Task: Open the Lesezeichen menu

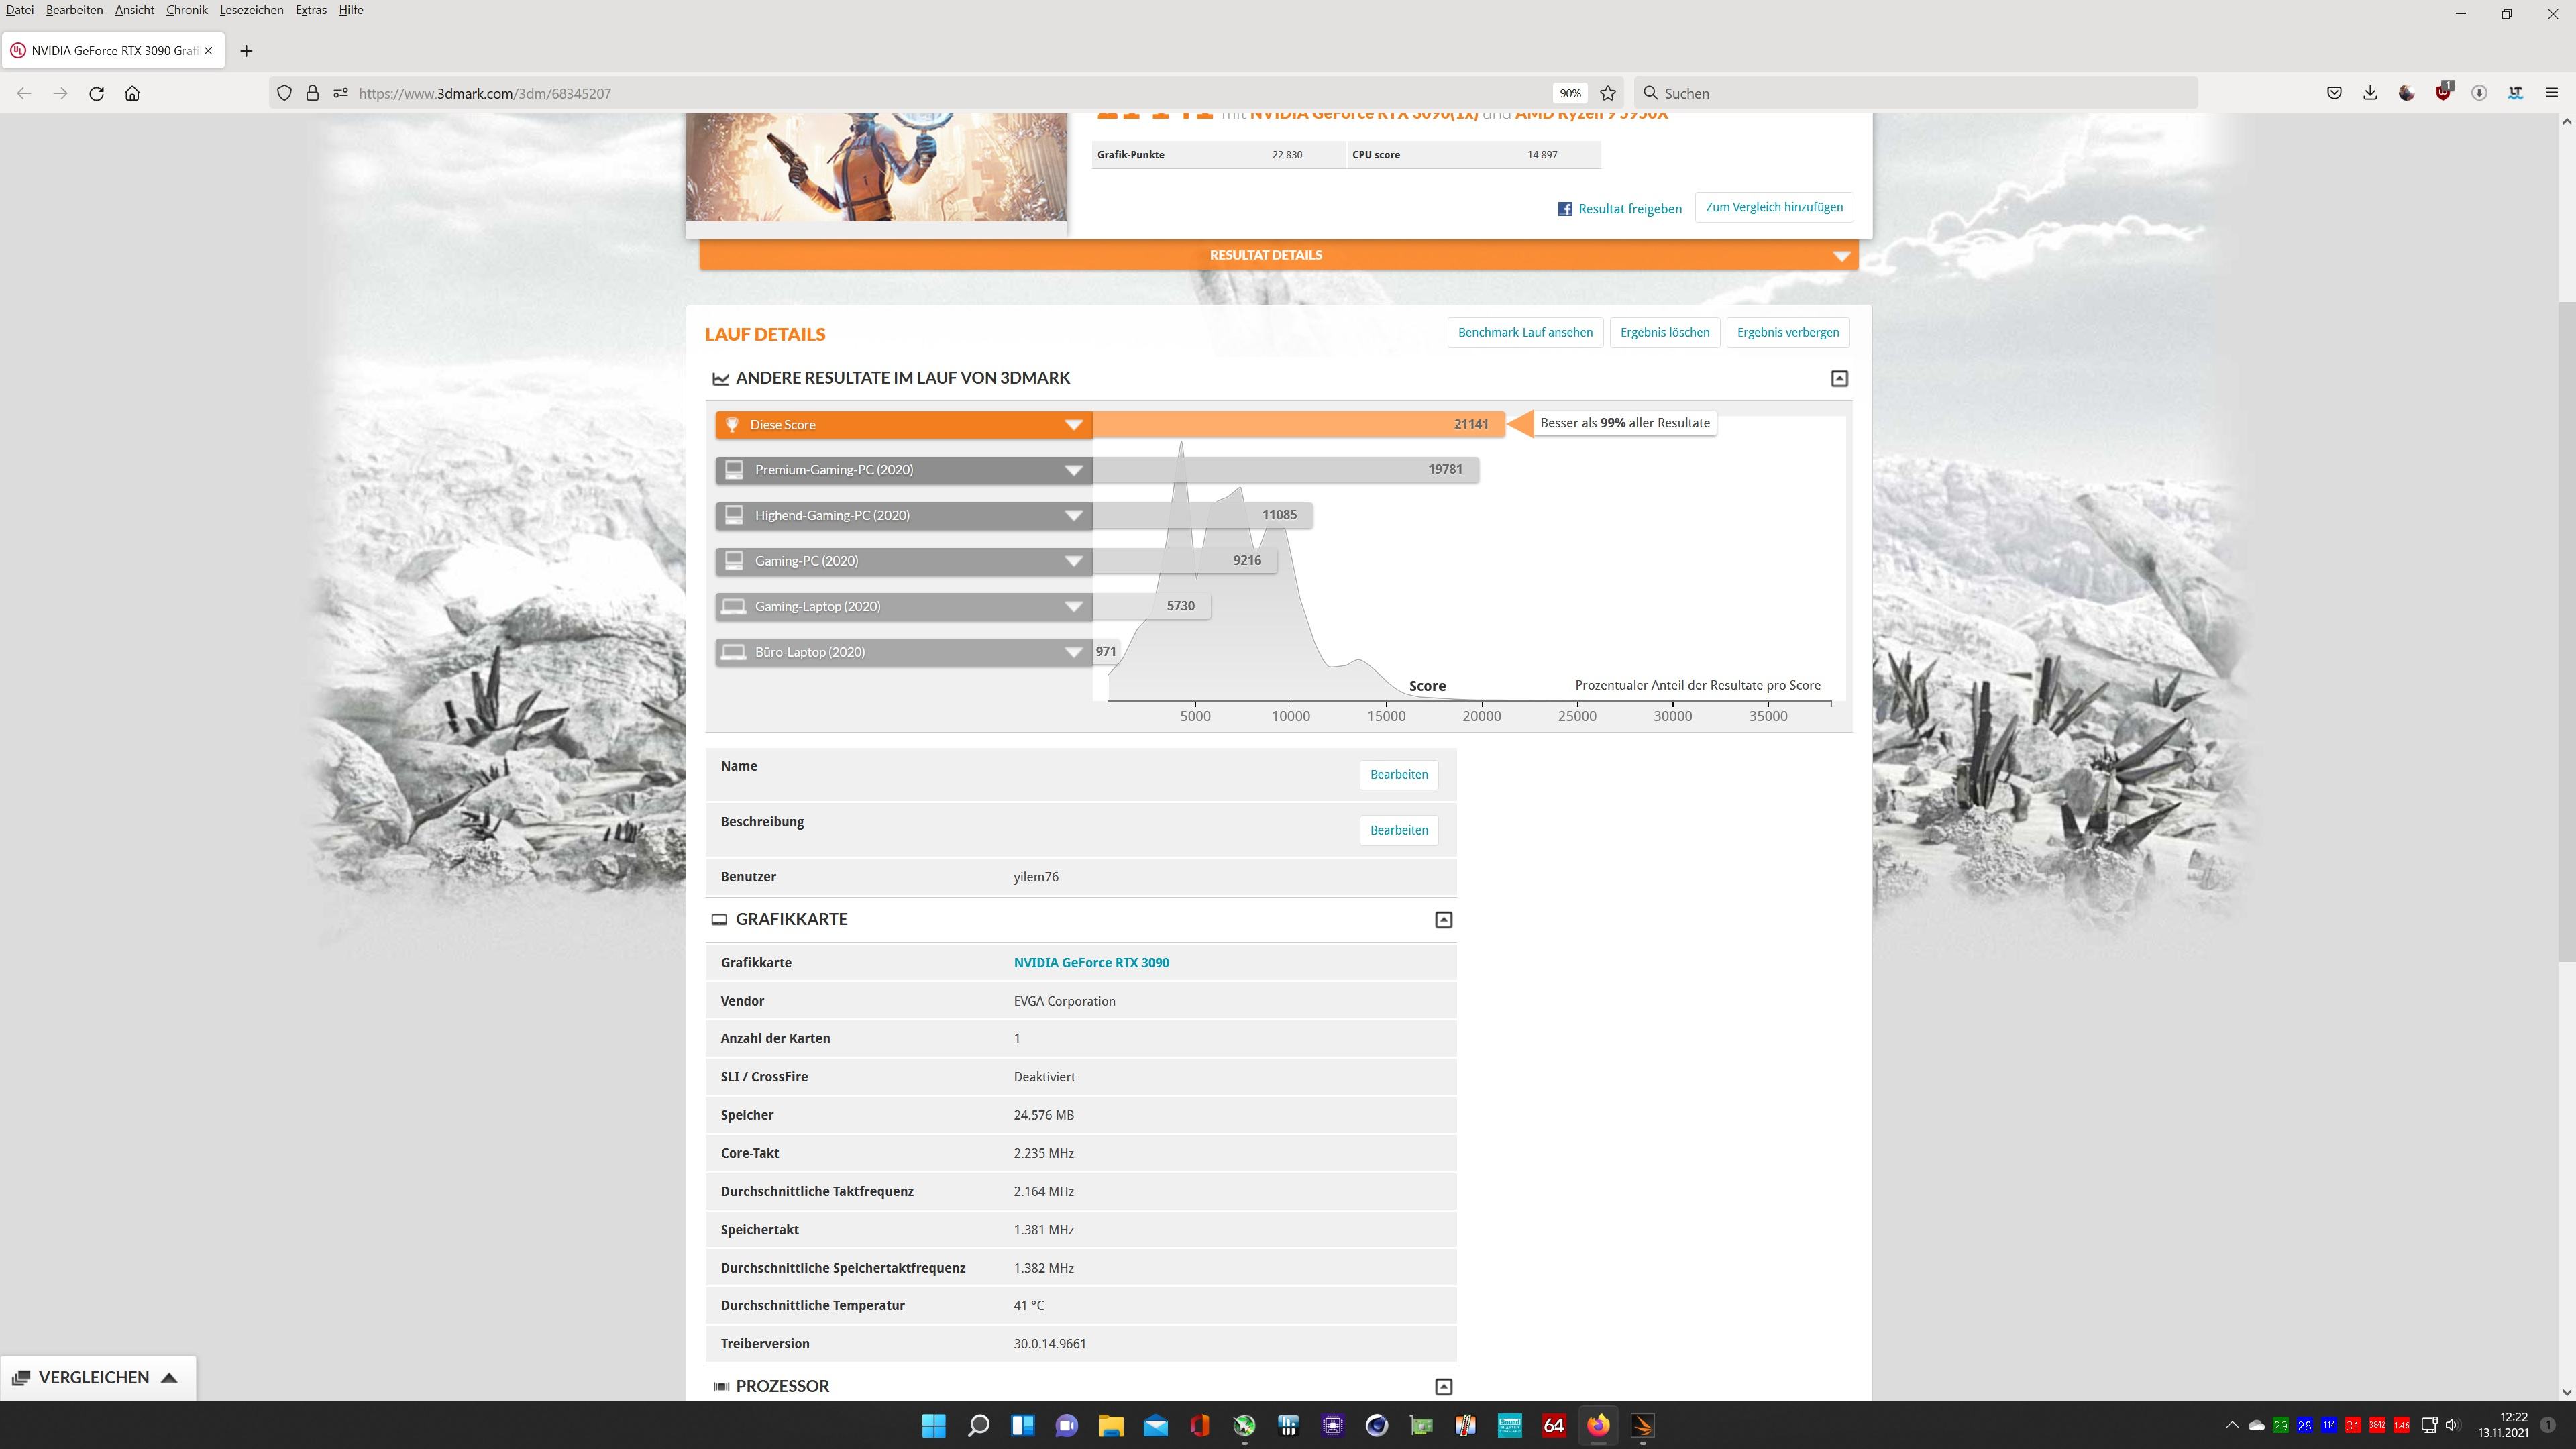Action: 251,10
